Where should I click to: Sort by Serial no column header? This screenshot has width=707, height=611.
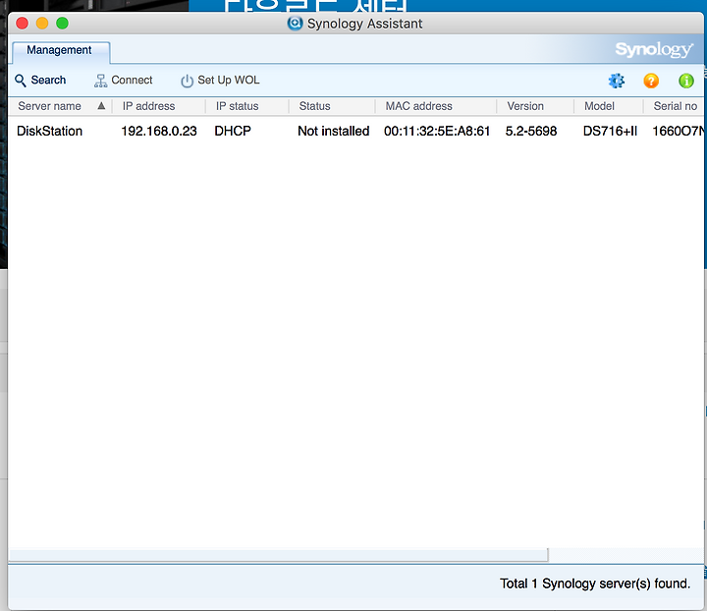pyautogui.click(x=676, y=106)
